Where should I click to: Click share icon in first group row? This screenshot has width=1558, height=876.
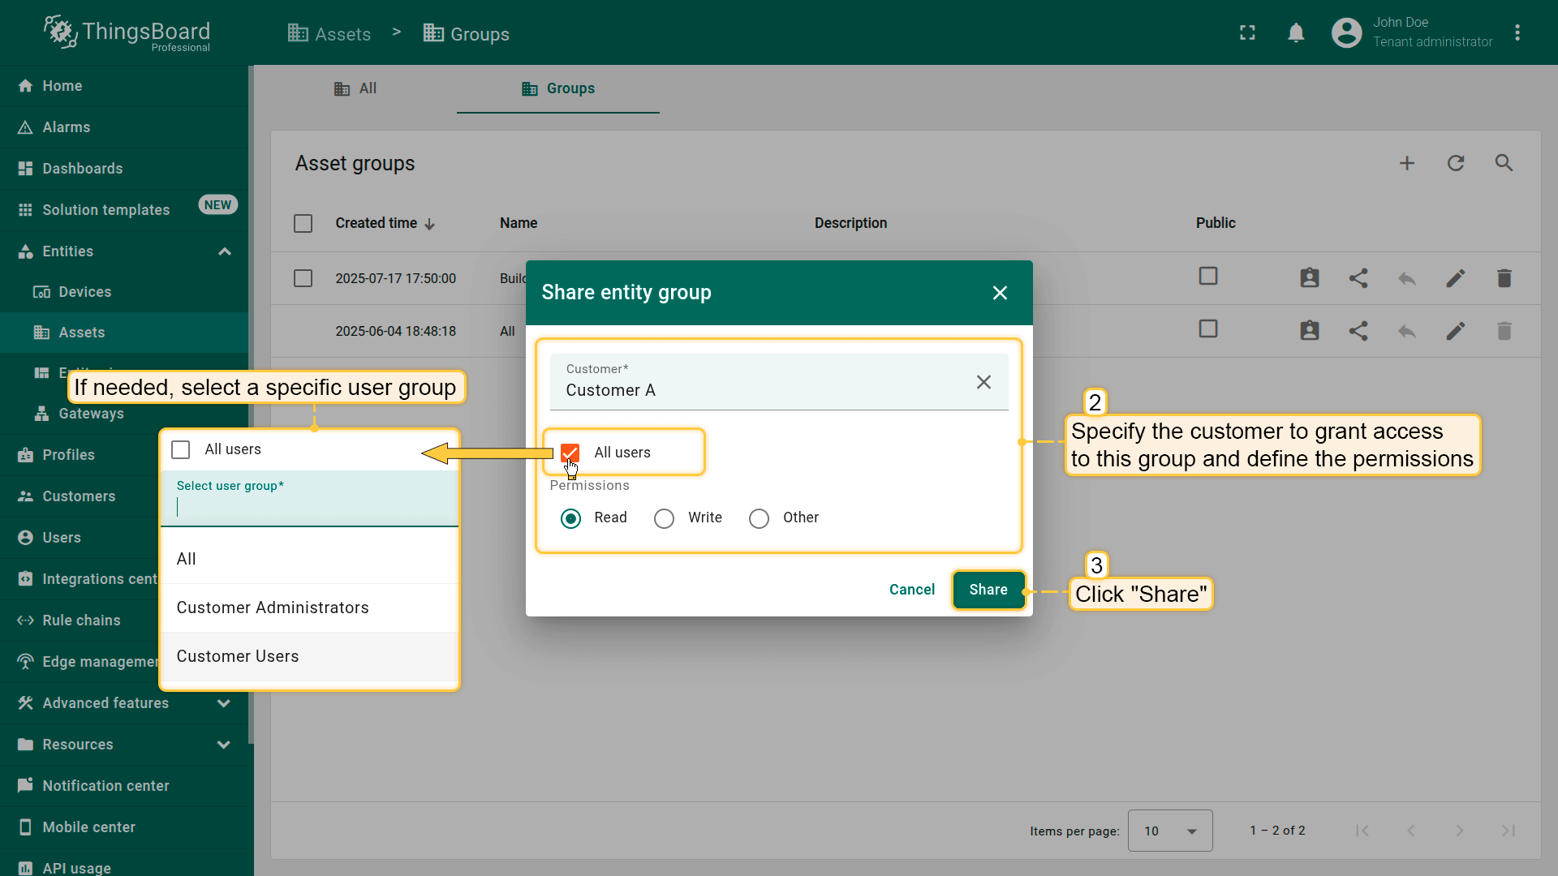(1358, 278)
